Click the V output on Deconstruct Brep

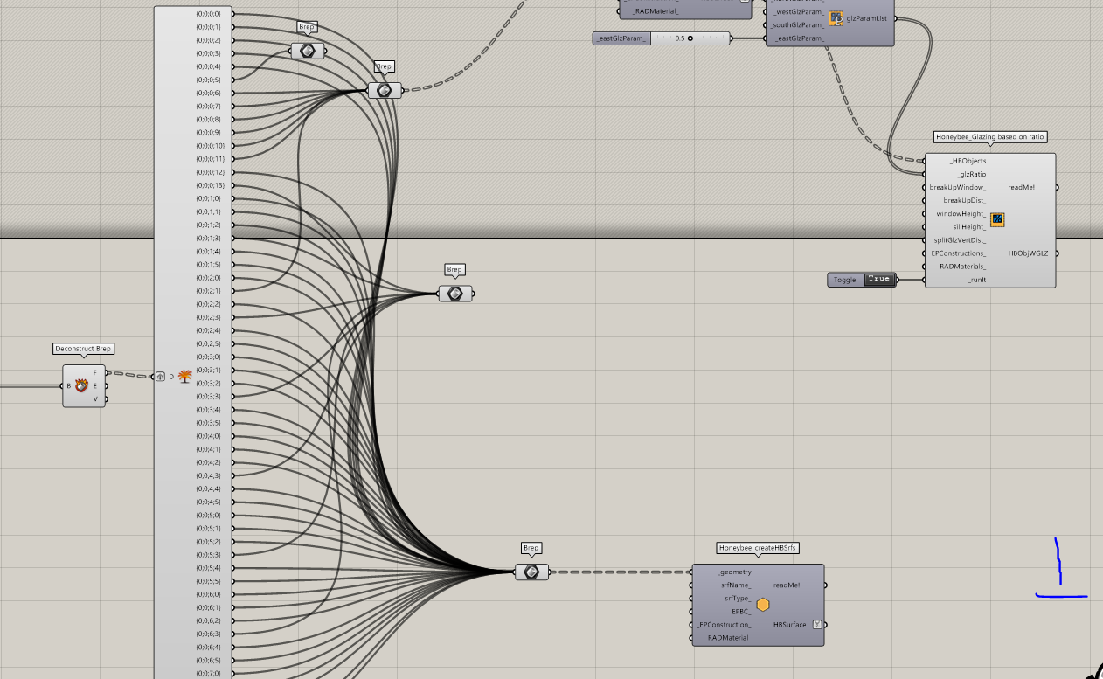tap(95, 399)
